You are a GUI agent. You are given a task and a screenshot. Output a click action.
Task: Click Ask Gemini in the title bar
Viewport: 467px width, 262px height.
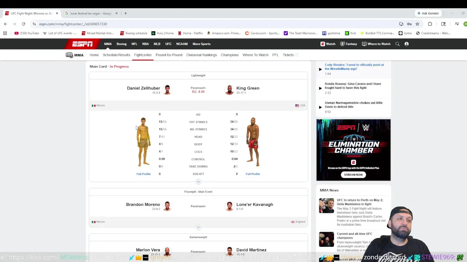point(428,13)
